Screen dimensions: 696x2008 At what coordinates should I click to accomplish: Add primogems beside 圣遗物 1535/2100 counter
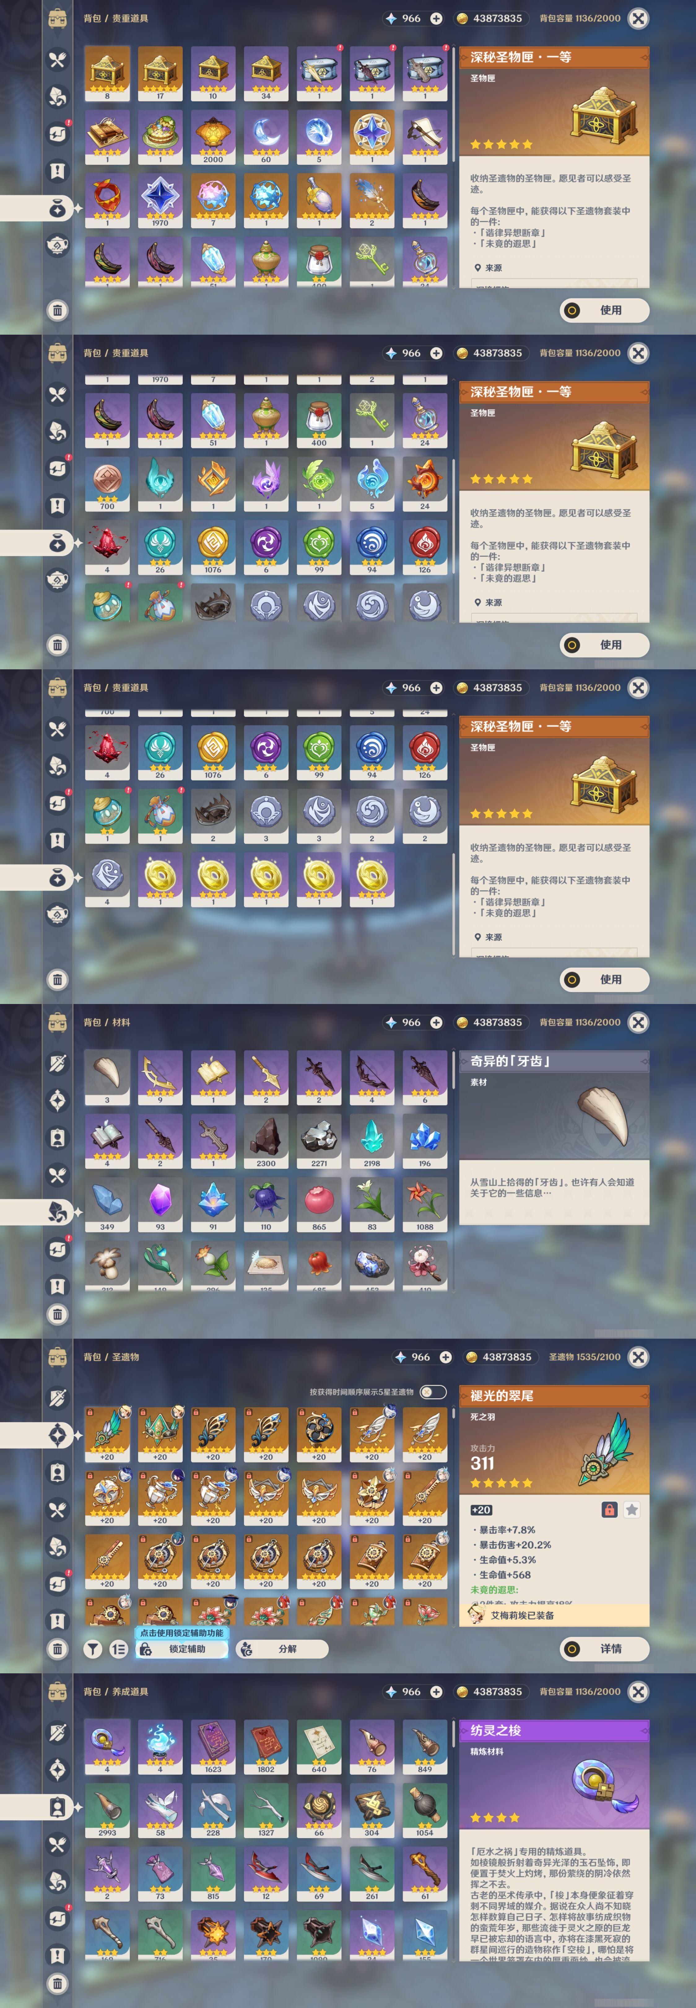click(445, 1357)
